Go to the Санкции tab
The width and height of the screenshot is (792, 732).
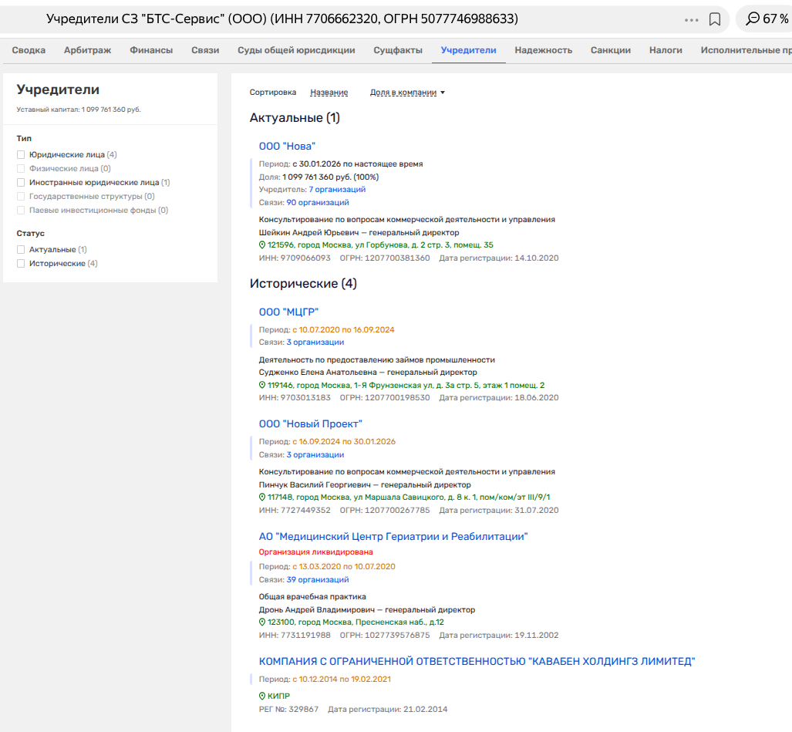click(610, 50)
